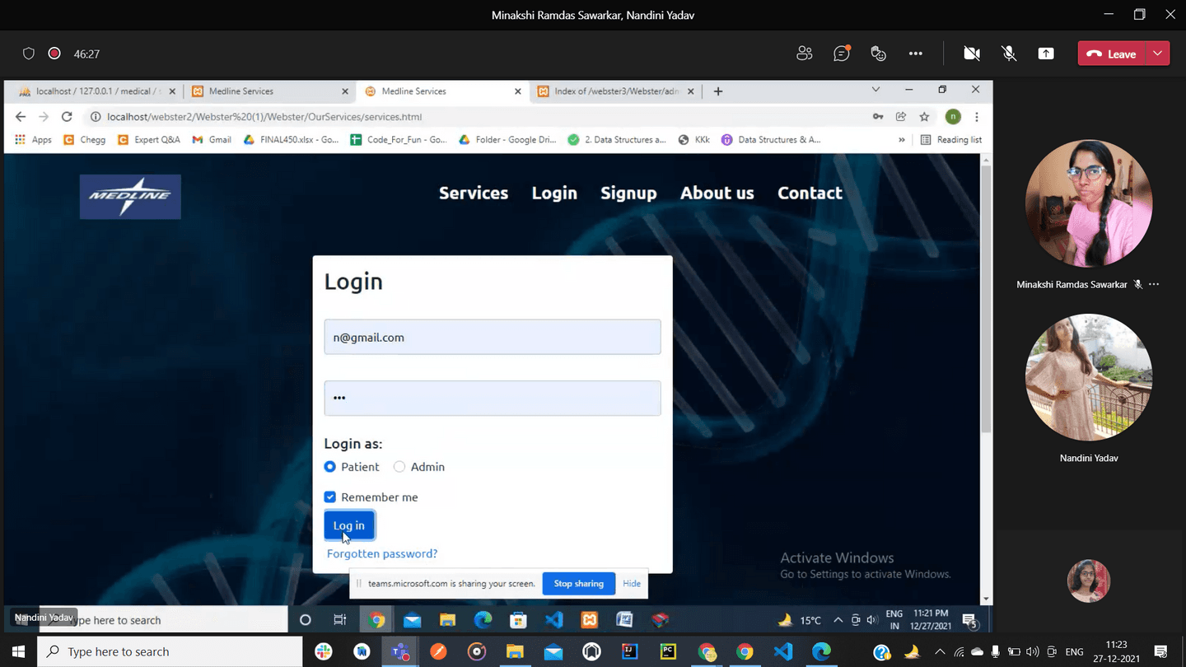Open the Contact navigation item
Image resolution: width=1186 pixels, height=667 pixels.
pyautogui.click(x=810, y=193)
